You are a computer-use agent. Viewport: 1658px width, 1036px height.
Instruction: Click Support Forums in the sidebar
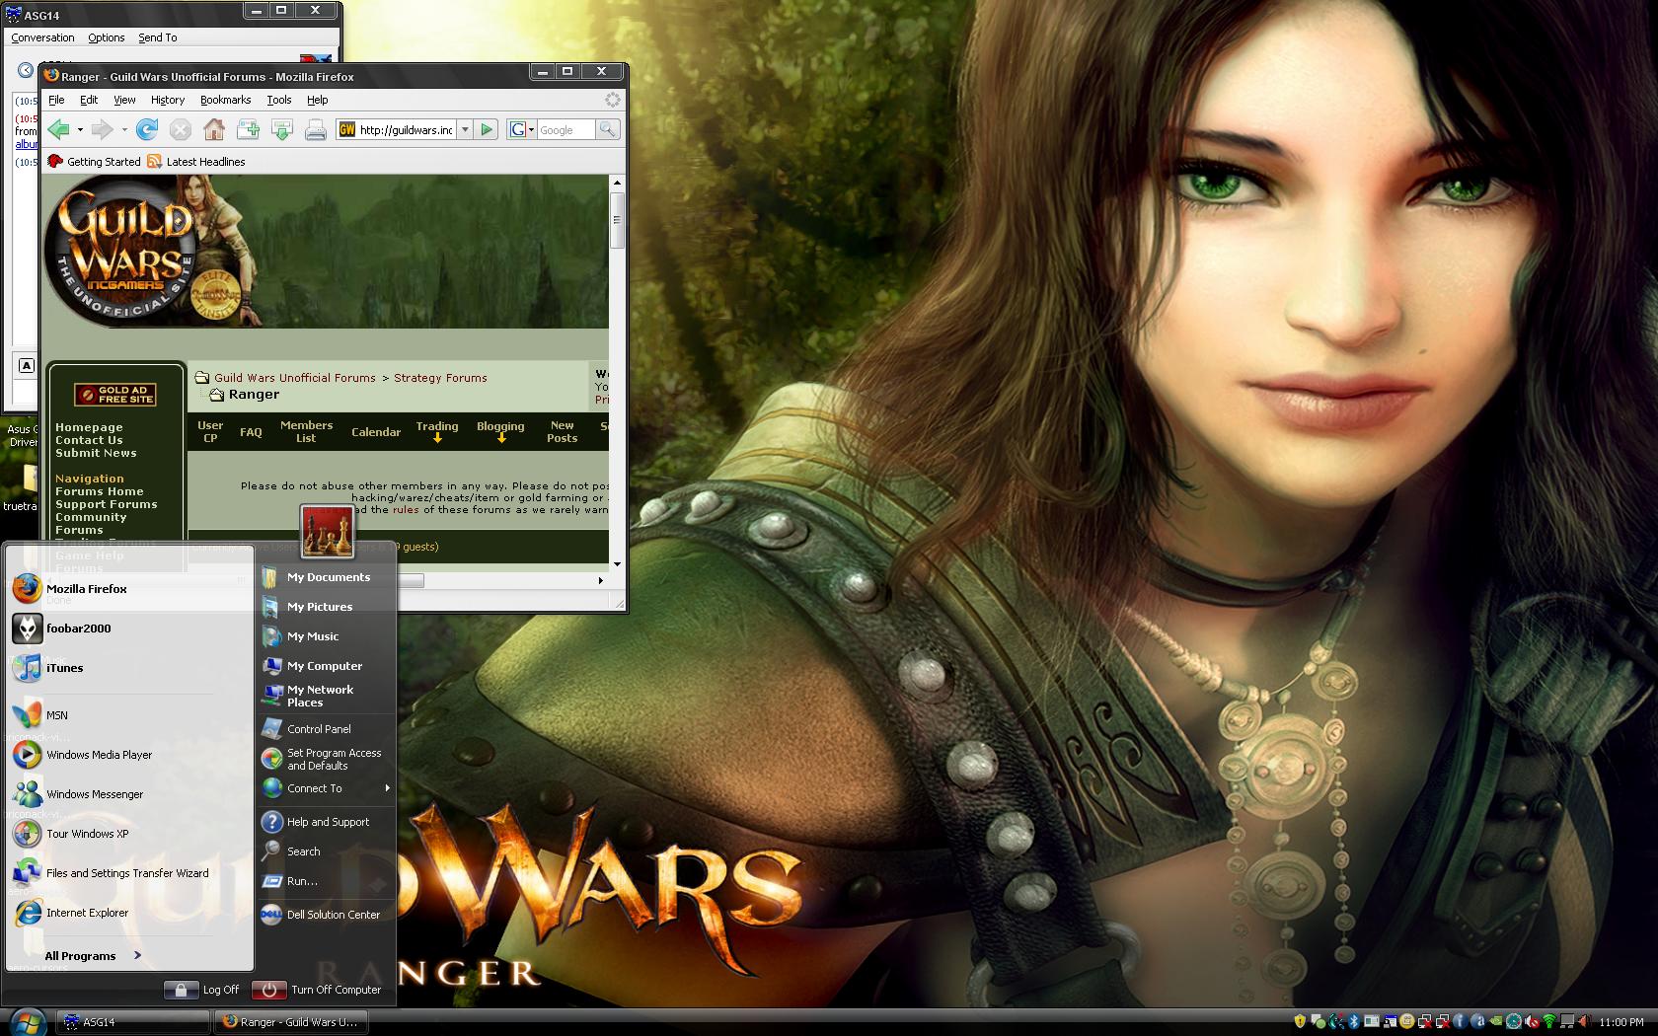click(107, 504)
